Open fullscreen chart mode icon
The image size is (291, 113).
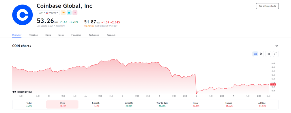[x=276, y=54]
